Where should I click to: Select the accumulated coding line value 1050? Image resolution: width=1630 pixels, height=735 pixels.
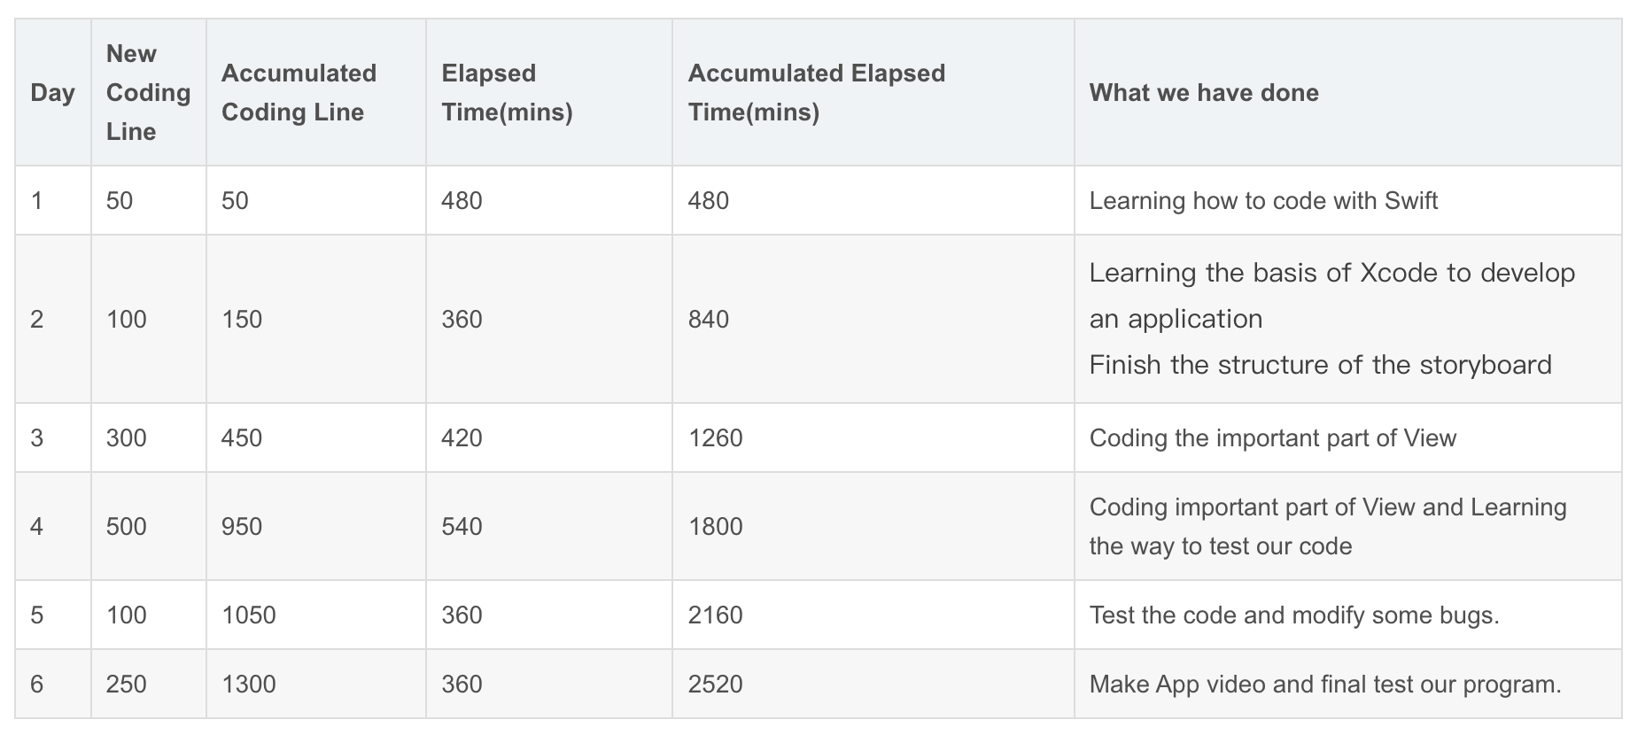pos(249,615)
